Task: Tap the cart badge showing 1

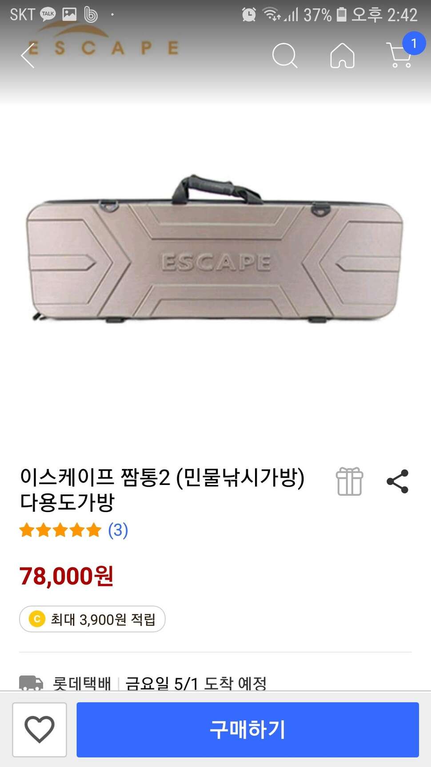Action: point(414,43)
